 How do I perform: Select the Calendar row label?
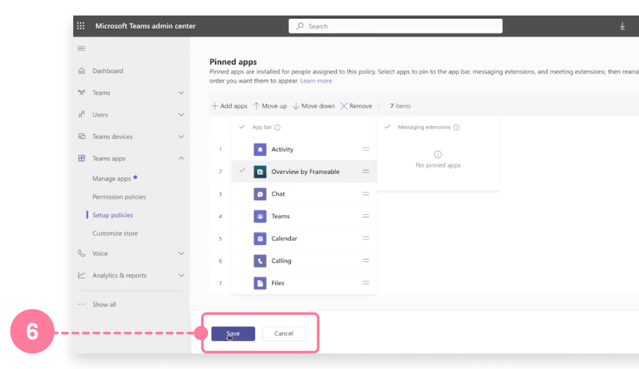point(284,239)
